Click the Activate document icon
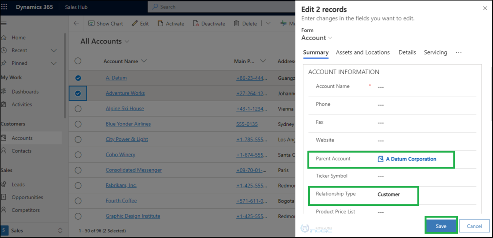Image resolution: width=493 pixels, height=238 pixels. 161,23
